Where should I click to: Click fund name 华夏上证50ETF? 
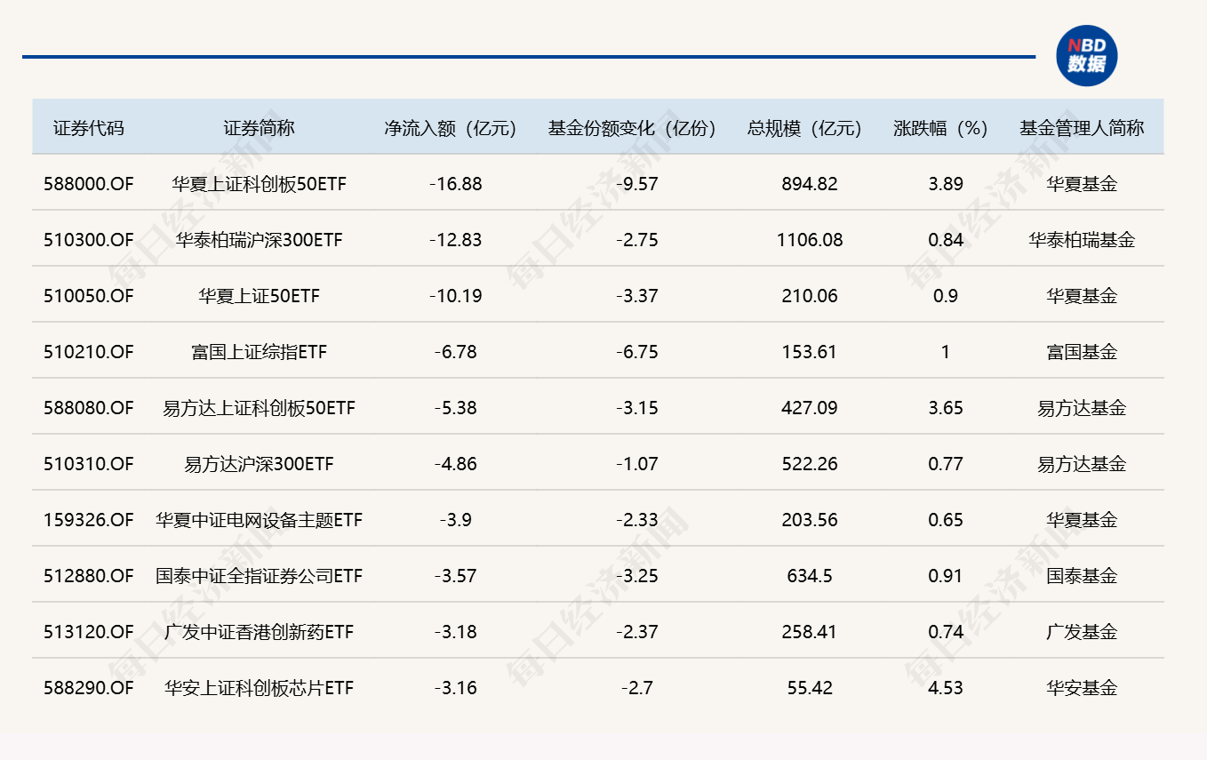point(259,296)
